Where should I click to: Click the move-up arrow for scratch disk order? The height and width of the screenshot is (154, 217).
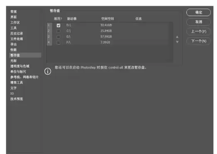pyautogui.click(x=177, y=37)
